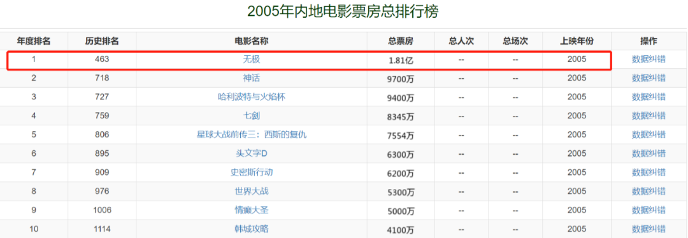Click the 上映年份 column header
The image size is (688, 238).
(x=577, y=41)
